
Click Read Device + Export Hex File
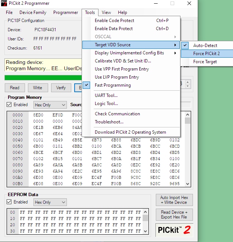tap(174, 214)
